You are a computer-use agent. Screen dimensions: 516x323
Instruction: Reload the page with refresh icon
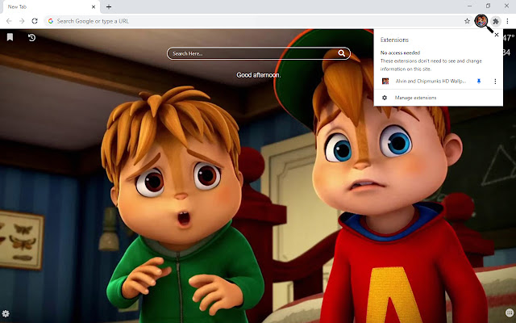[x=35, y=21]
